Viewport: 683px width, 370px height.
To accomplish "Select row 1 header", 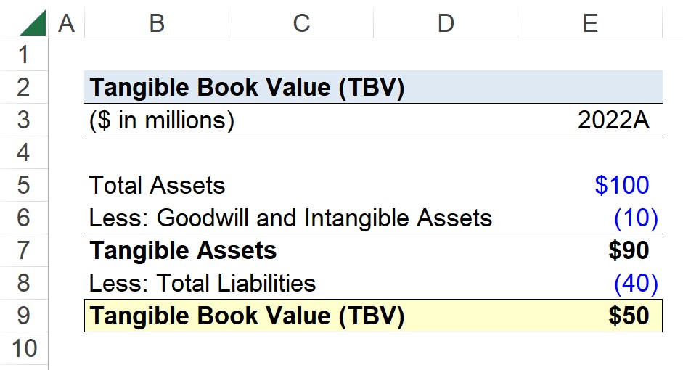I will click(x=23, y=54).
